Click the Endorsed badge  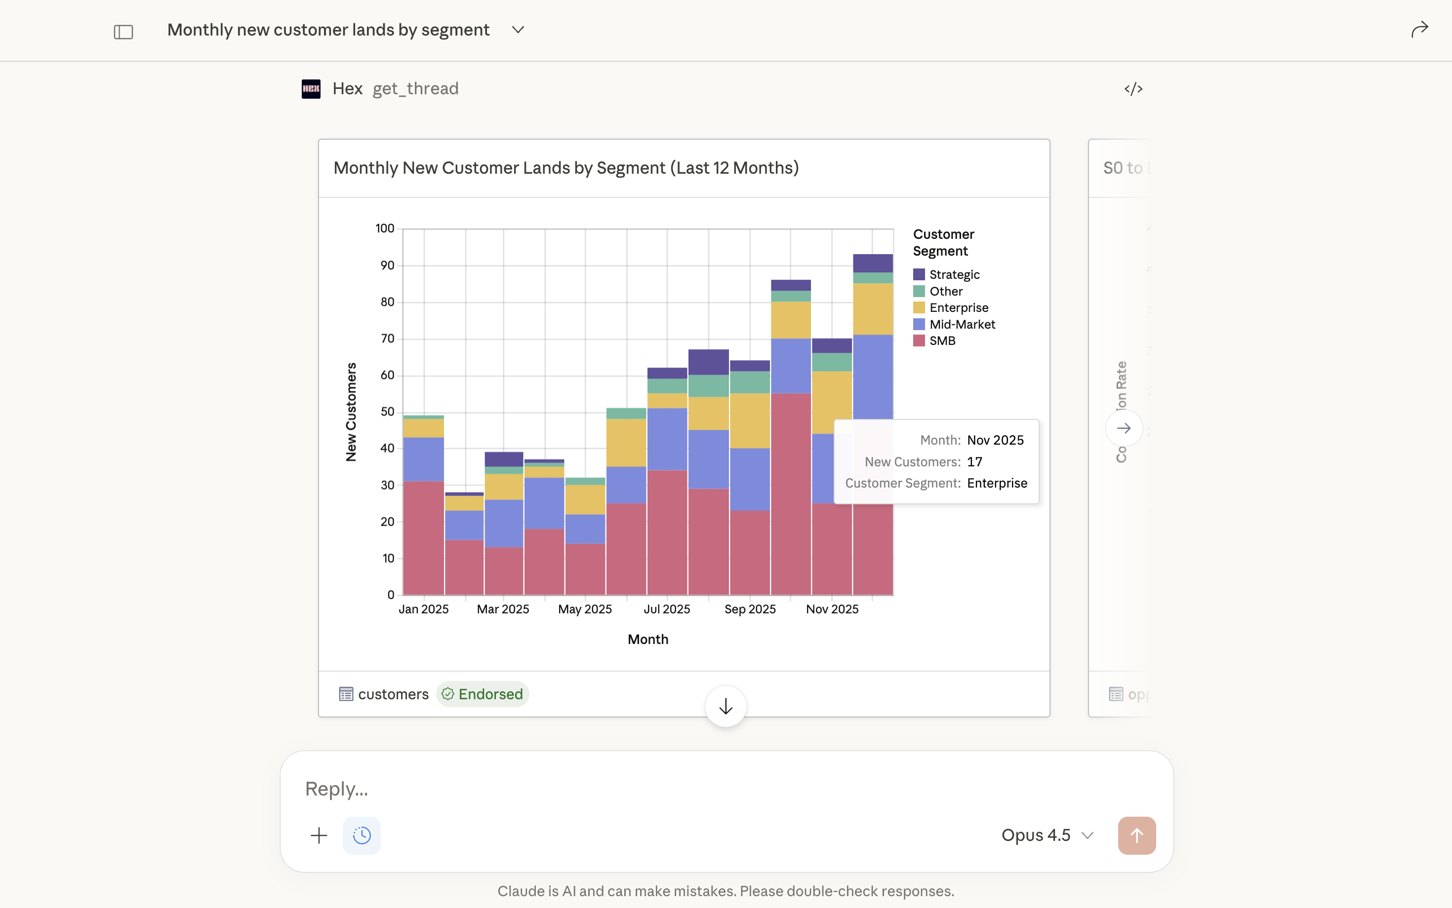(x=482, y=694)
